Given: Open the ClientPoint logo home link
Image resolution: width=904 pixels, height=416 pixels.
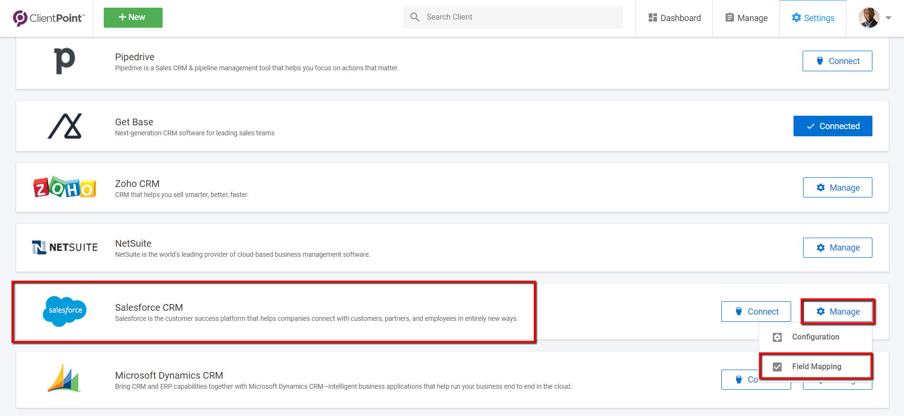Looking at the screenshot, I should [48, 18].
